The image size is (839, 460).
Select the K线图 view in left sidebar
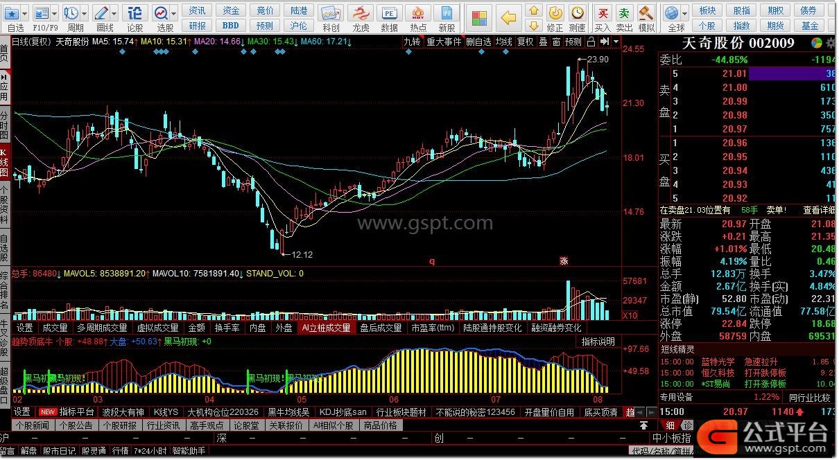(x=4, y=161)
